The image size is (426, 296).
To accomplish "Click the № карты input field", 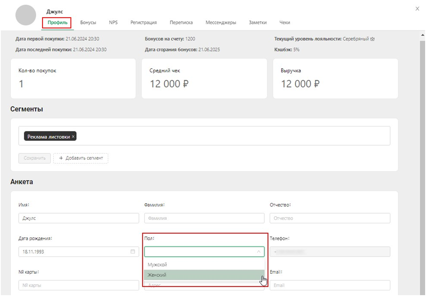I will [78, 285].
